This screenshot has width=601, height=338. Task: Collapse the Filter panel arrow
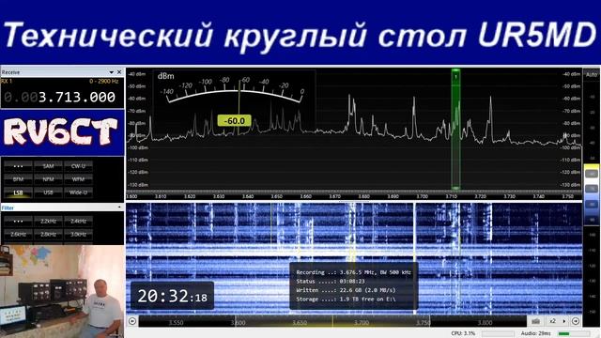coord(119,207)
